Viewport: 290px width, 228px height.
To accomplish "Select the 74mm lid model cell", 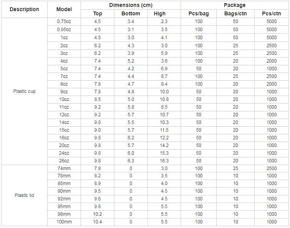I will [64, 169].
